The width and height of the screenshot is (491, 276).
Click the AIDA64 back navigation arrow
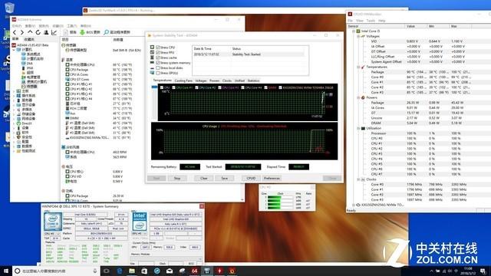coord(15,32)
